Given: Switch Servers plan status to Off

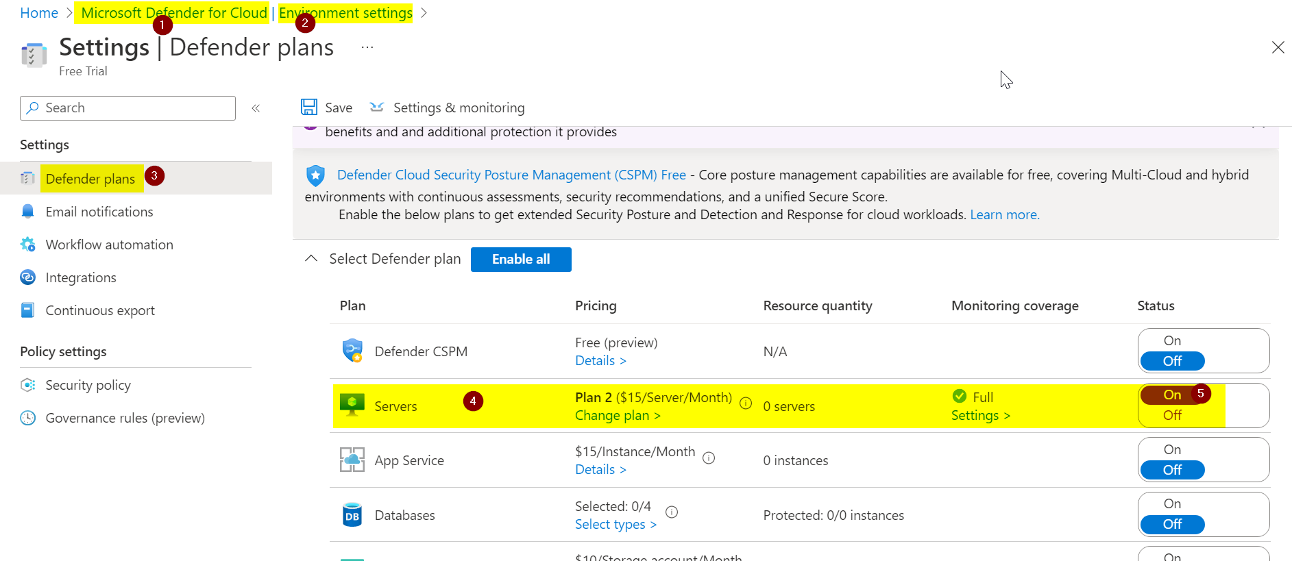Looking at the screenshot, I should (x=1172, y=415).
